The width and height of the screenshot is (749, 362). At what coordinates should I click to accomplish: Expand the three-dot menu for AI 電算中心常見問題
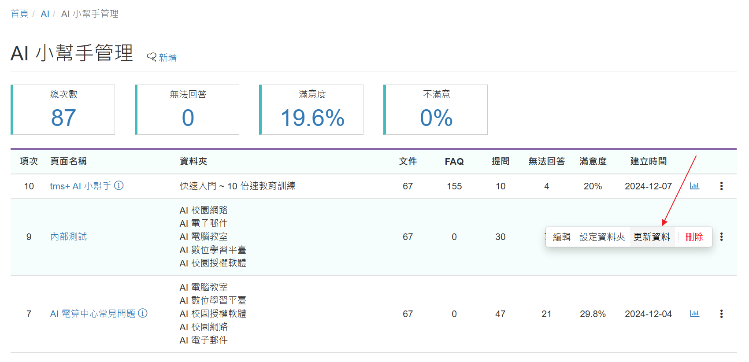tap(721, 314)
